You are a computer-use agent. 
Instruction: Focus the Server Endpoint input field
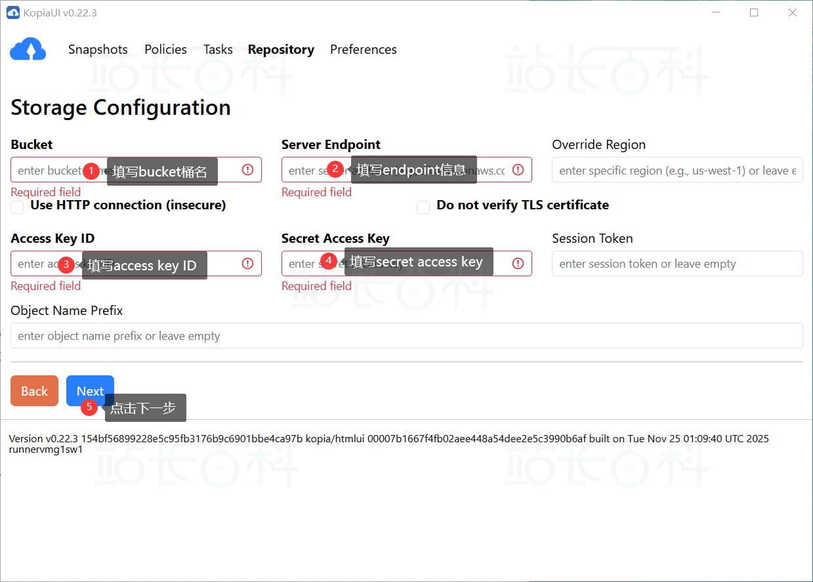point(407,169)
